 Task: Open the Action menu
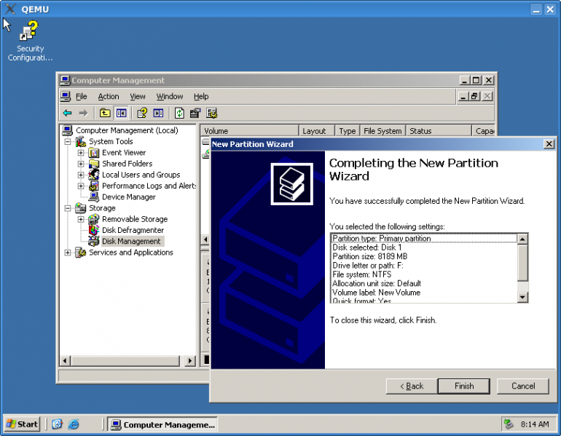coord(109,96)
